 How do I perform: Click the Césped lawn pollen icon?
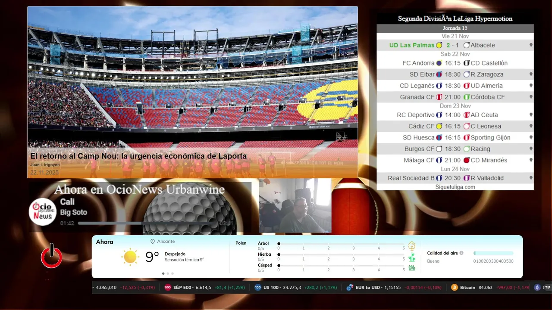point(412,268)
